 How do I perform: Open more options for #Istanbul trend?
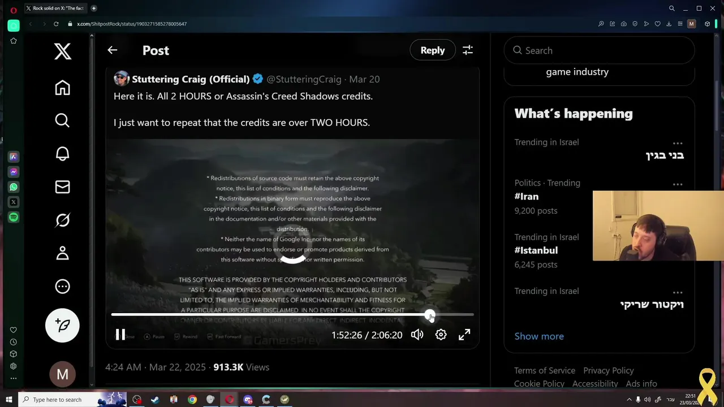678,239
